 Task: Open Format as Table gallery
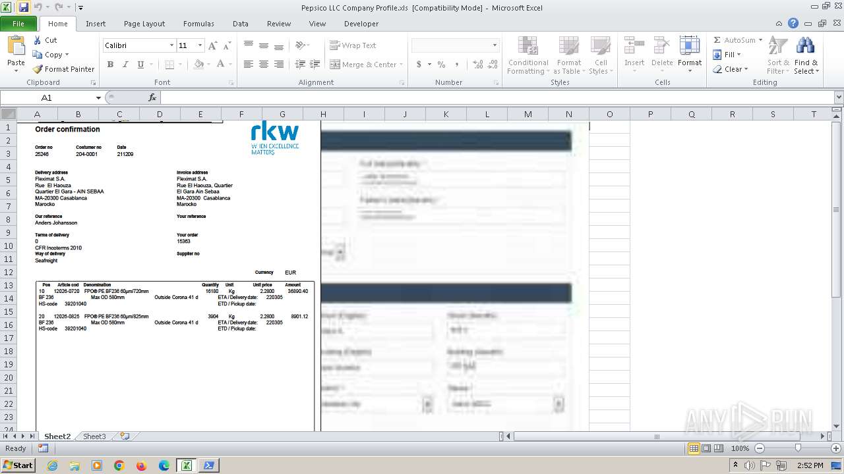[x=568, y=55]
